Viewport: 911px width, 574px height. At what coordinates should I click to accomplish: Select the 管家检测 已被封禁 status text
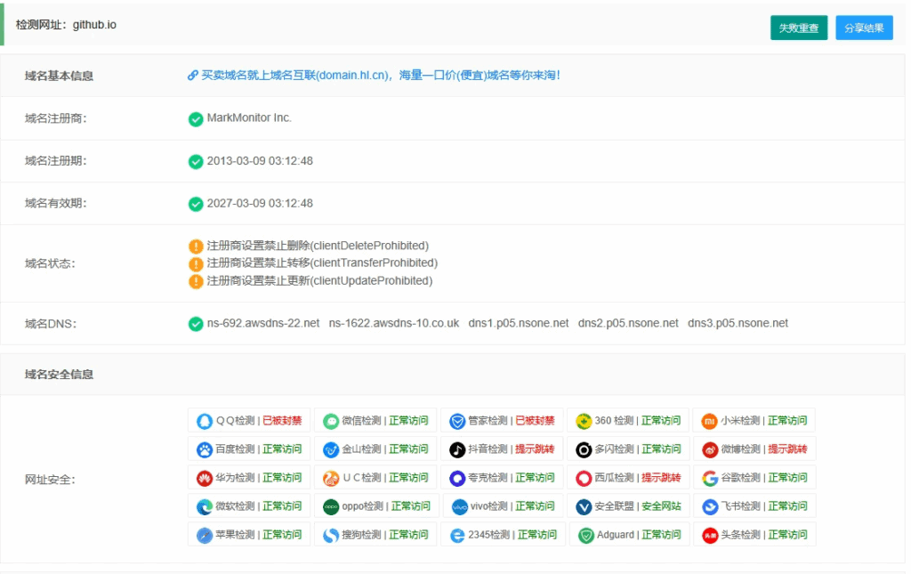point(535,421)
